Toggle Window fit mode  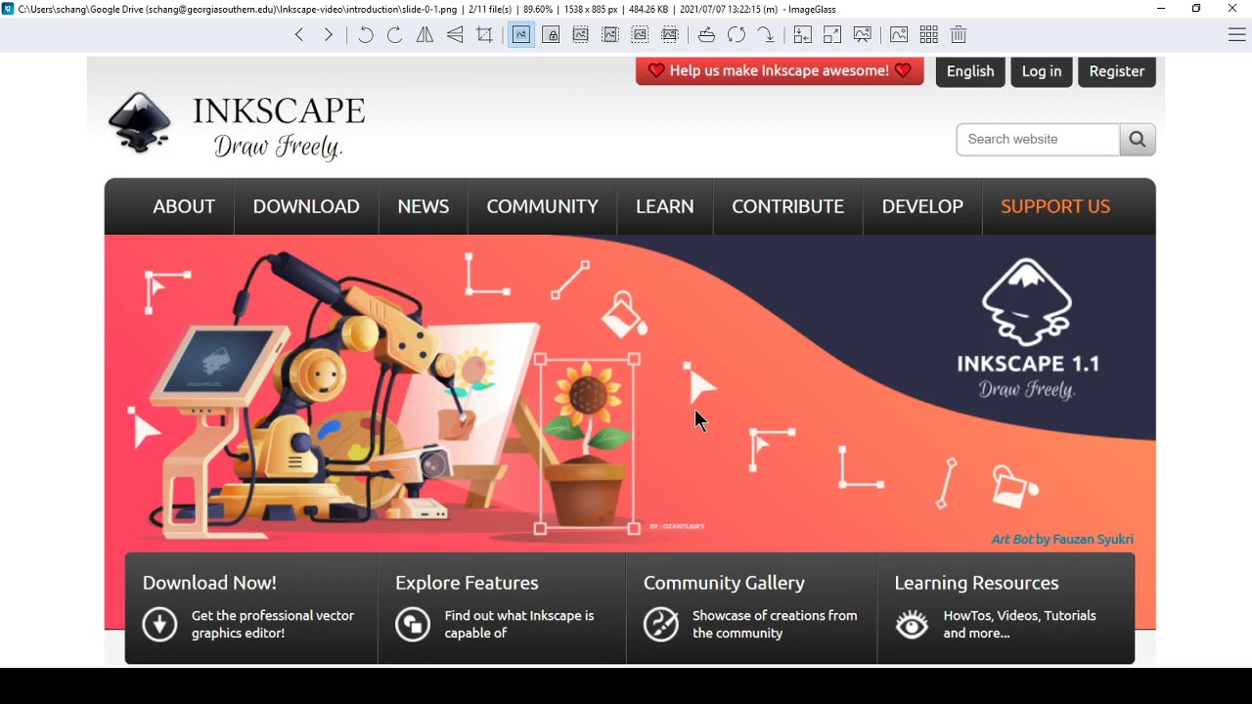802,35
